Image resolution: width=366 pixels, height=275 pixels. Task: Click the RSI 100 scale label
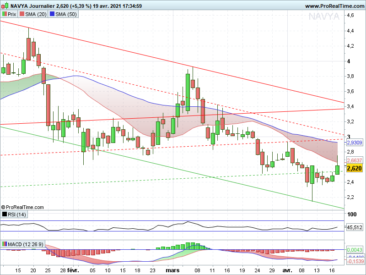(352, 214)
